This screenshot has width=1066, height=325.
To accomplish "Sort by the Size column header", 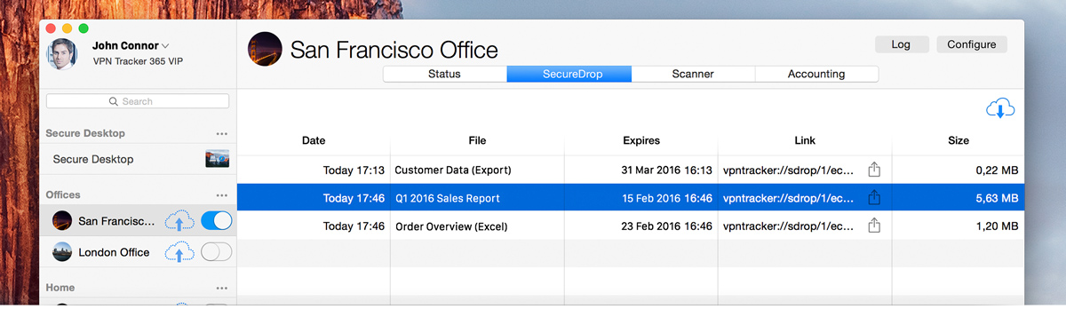I will (959, 140).
